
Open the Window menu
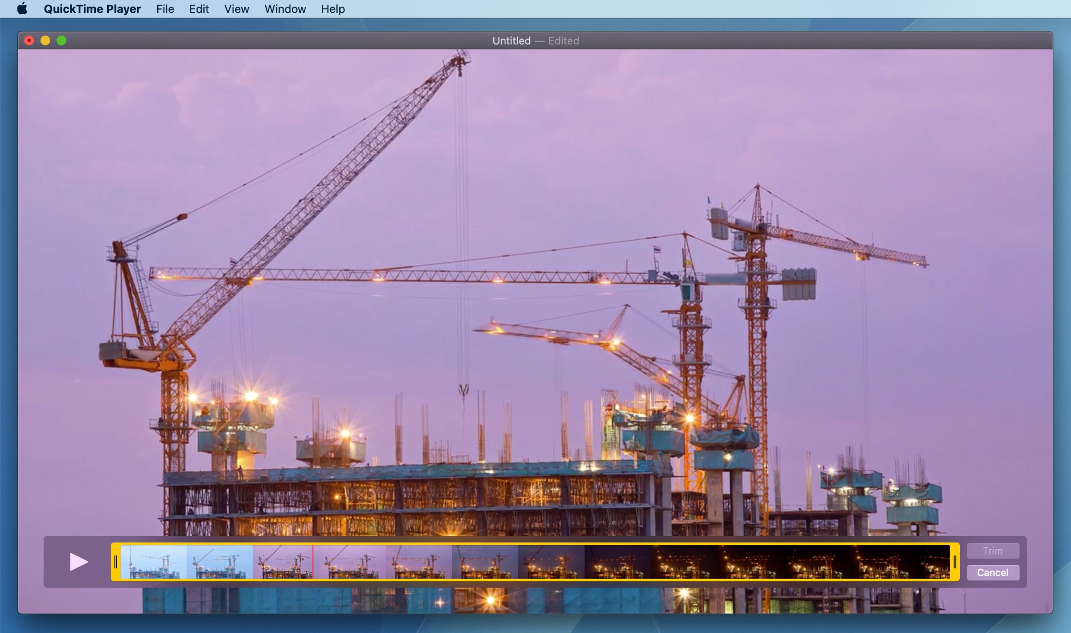pyautogui.click(x=285, y=9)
